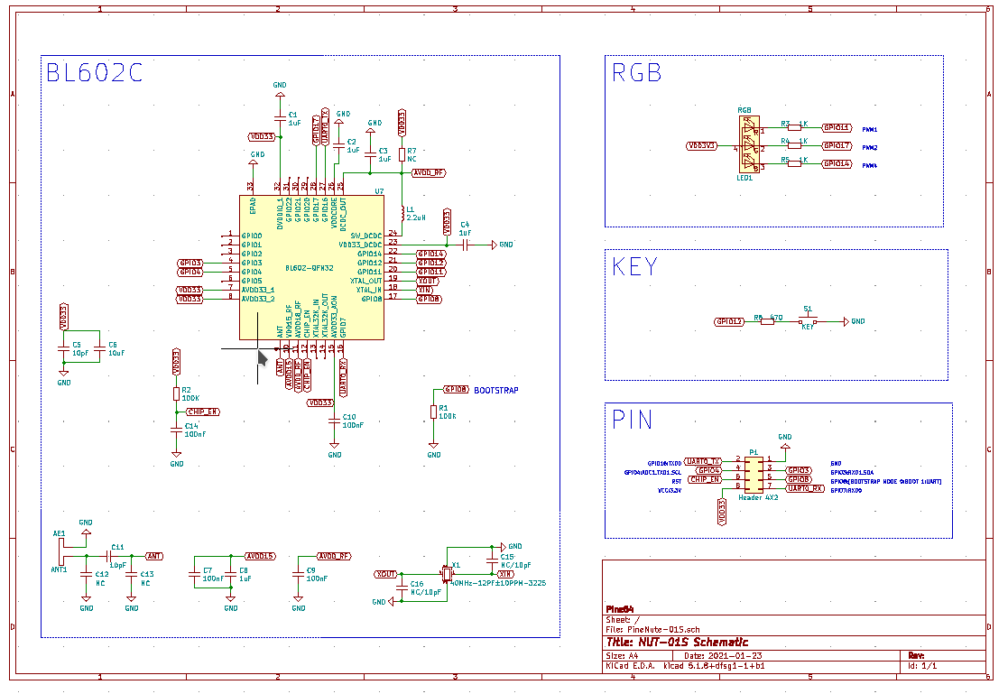Viewport: 1008px width, 694px height.
Task: Click the CHIP_EN label next to R2
Action: click(202, 412)
